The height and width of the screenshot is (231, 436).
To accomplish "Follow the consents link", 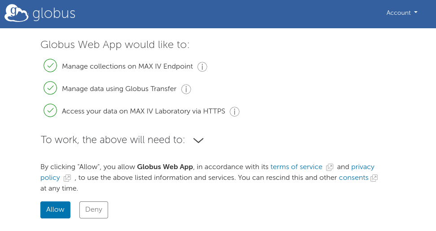I will (353, 178).
